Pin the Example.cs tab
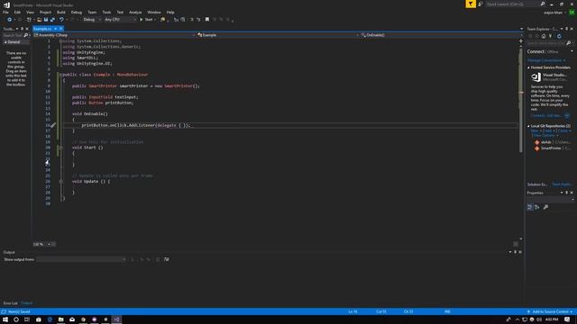 click(56, 29)
